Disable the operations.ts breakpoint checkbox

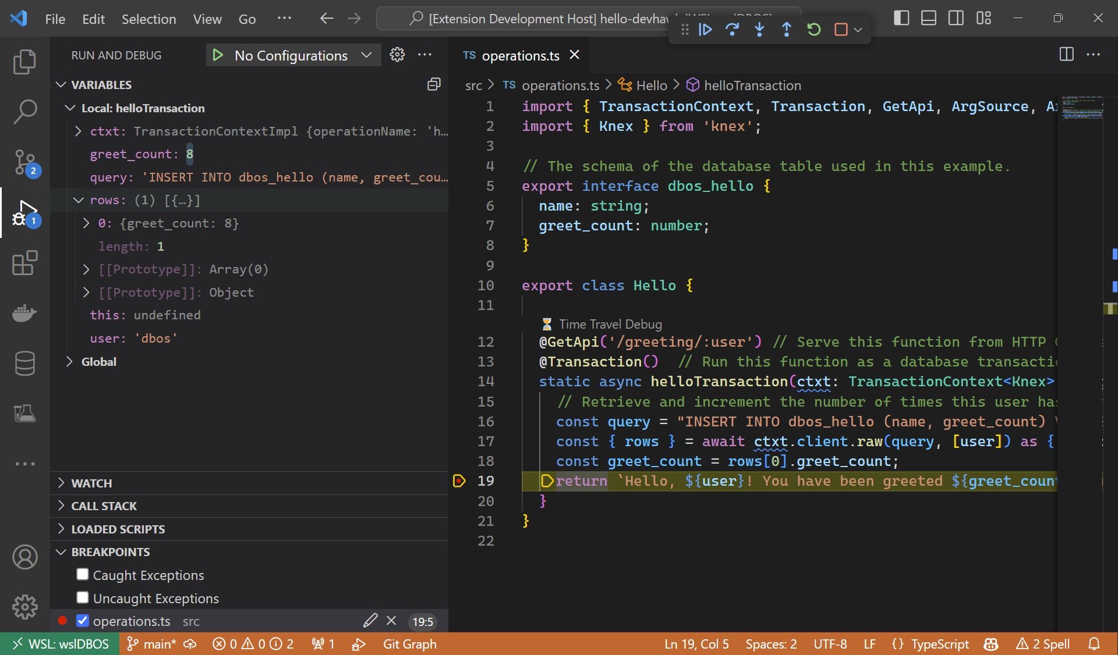coord(83,621)
